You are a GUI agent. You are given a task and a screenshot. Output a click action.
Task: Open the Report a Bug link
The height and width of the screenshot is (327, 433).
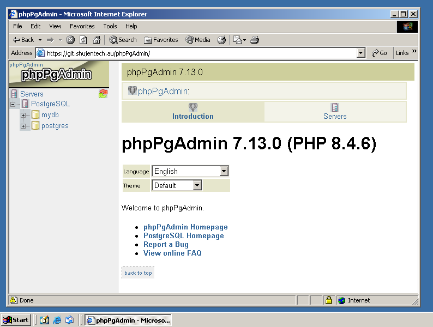pos(166,245)
